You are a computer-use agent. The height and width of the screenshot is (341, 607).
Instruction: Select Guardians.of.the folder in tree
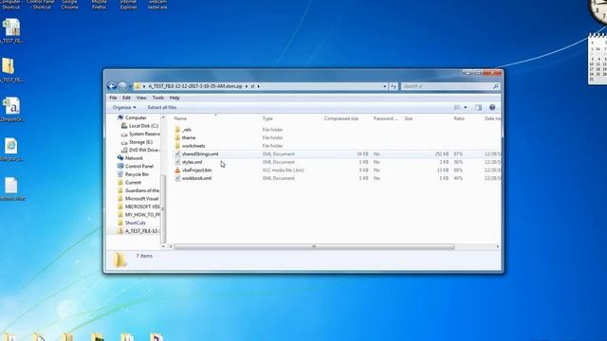pos(141,190)
